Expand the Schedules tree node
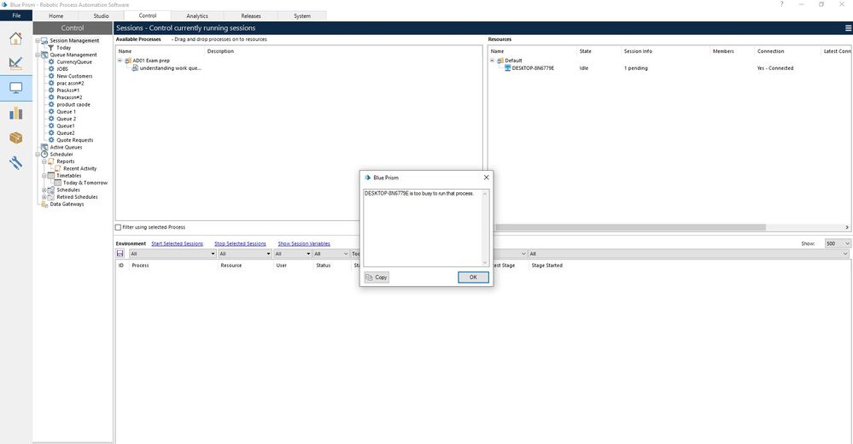The height and width of the screenshot is (444, 853). [44, 190]
